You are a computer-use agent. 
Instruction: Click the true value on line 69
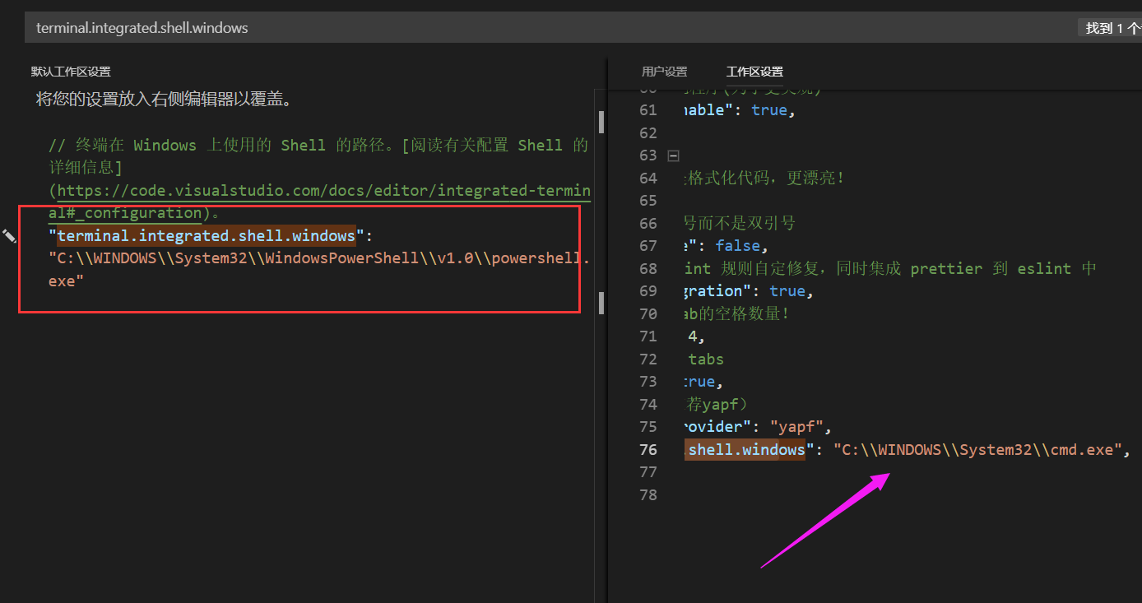point(787,290)
